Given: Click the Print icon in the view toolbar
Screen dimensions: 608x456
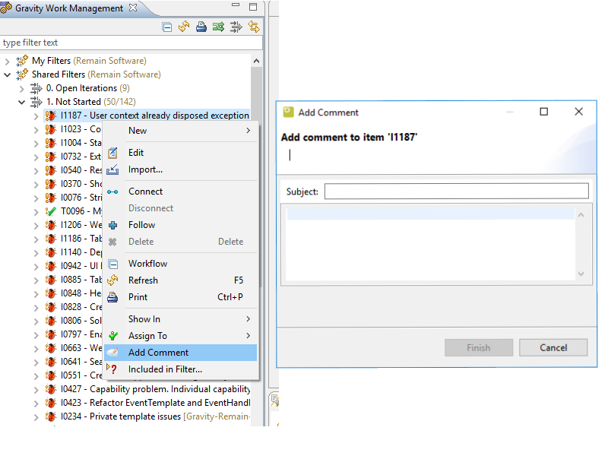Looking at the screenshot, I should pos(201,27).
